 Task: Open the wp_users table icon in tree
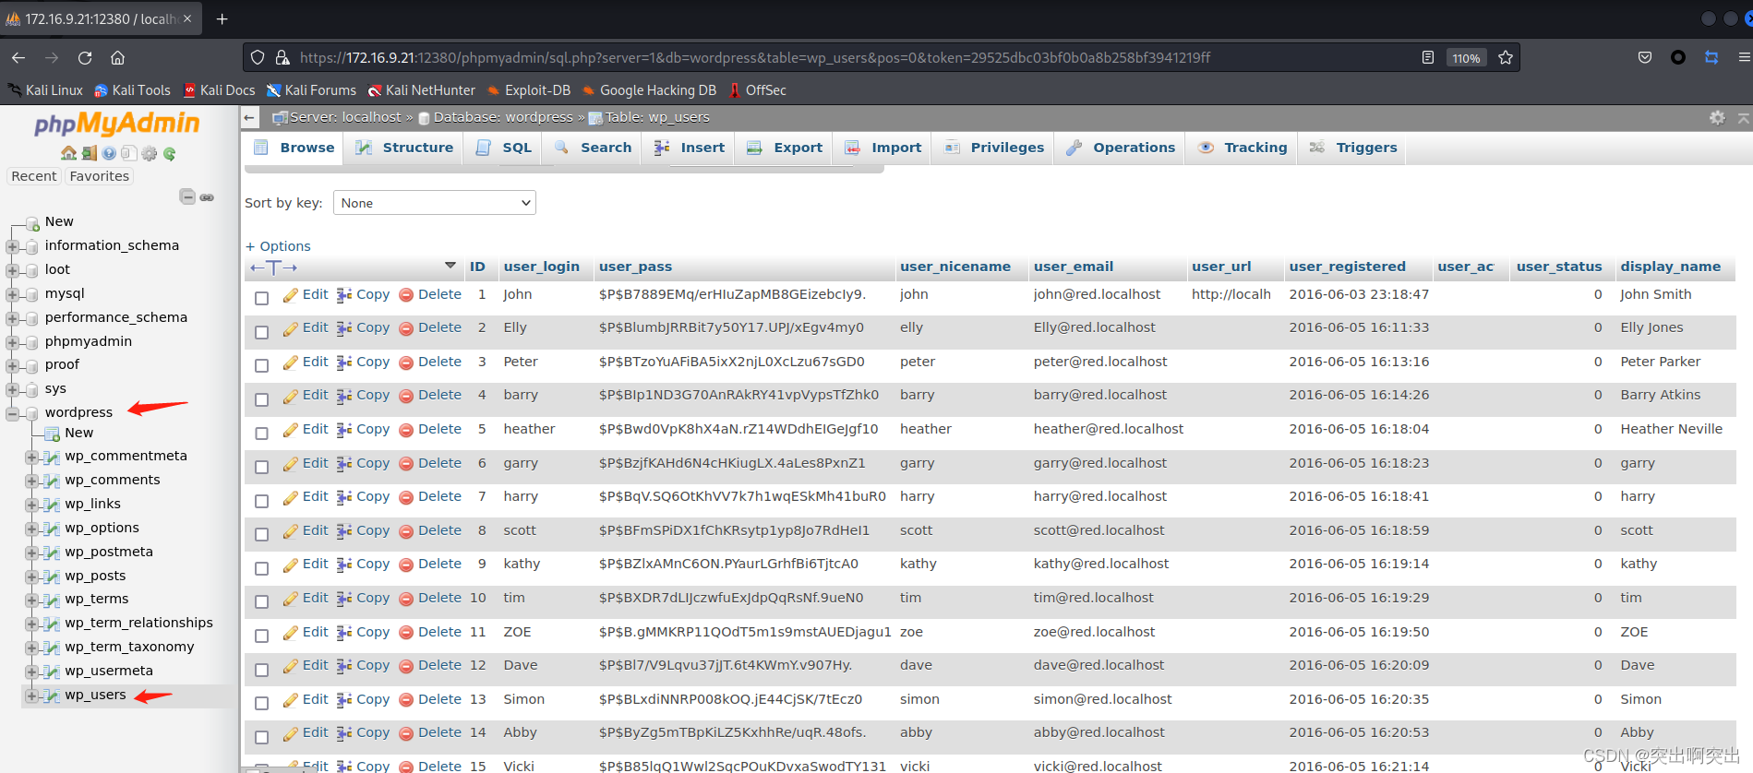pyautogui.click(x=52, y=696)
